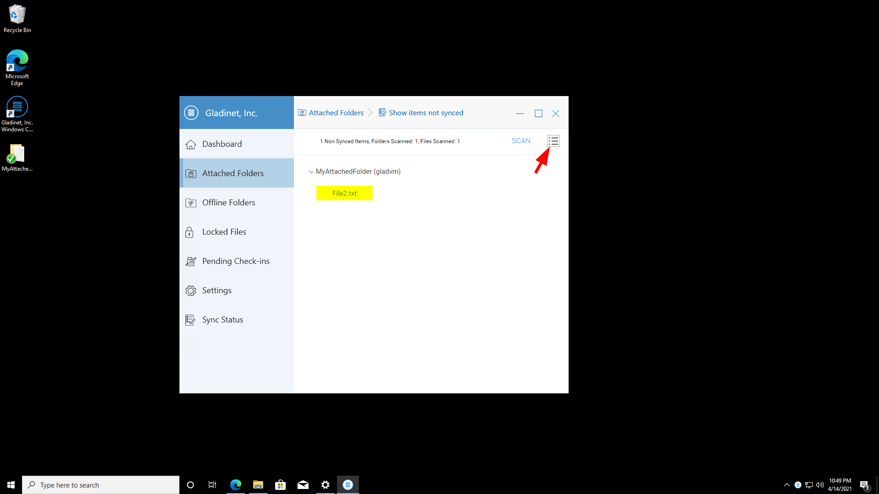
Task: Open Cortana circle icon on taskbar
Action: pos(190,485)
